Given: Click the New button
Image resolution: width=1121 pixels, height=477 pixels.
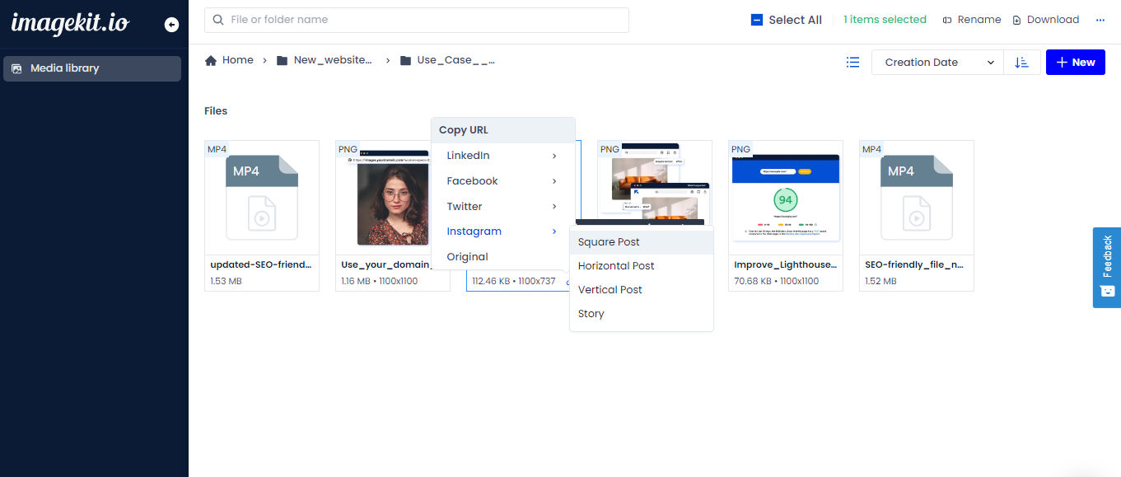Looking at the screenshot, I should [x=1076, y=62].
